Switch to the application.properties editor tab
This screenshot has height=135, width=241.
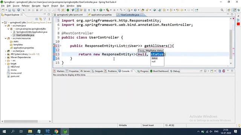click(101, 15)
